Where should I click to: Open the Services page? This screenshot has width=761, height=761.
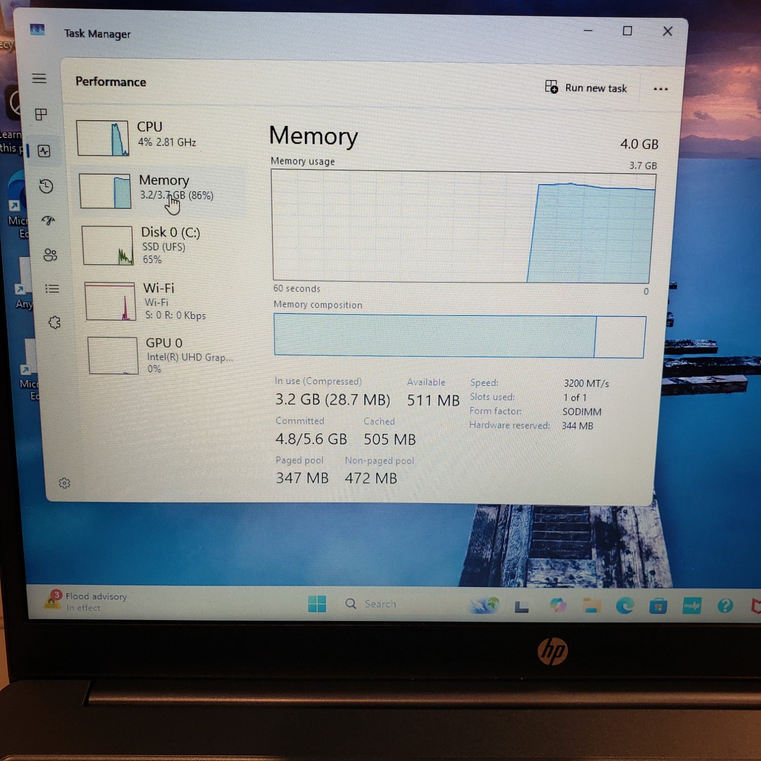click(54, 321)
